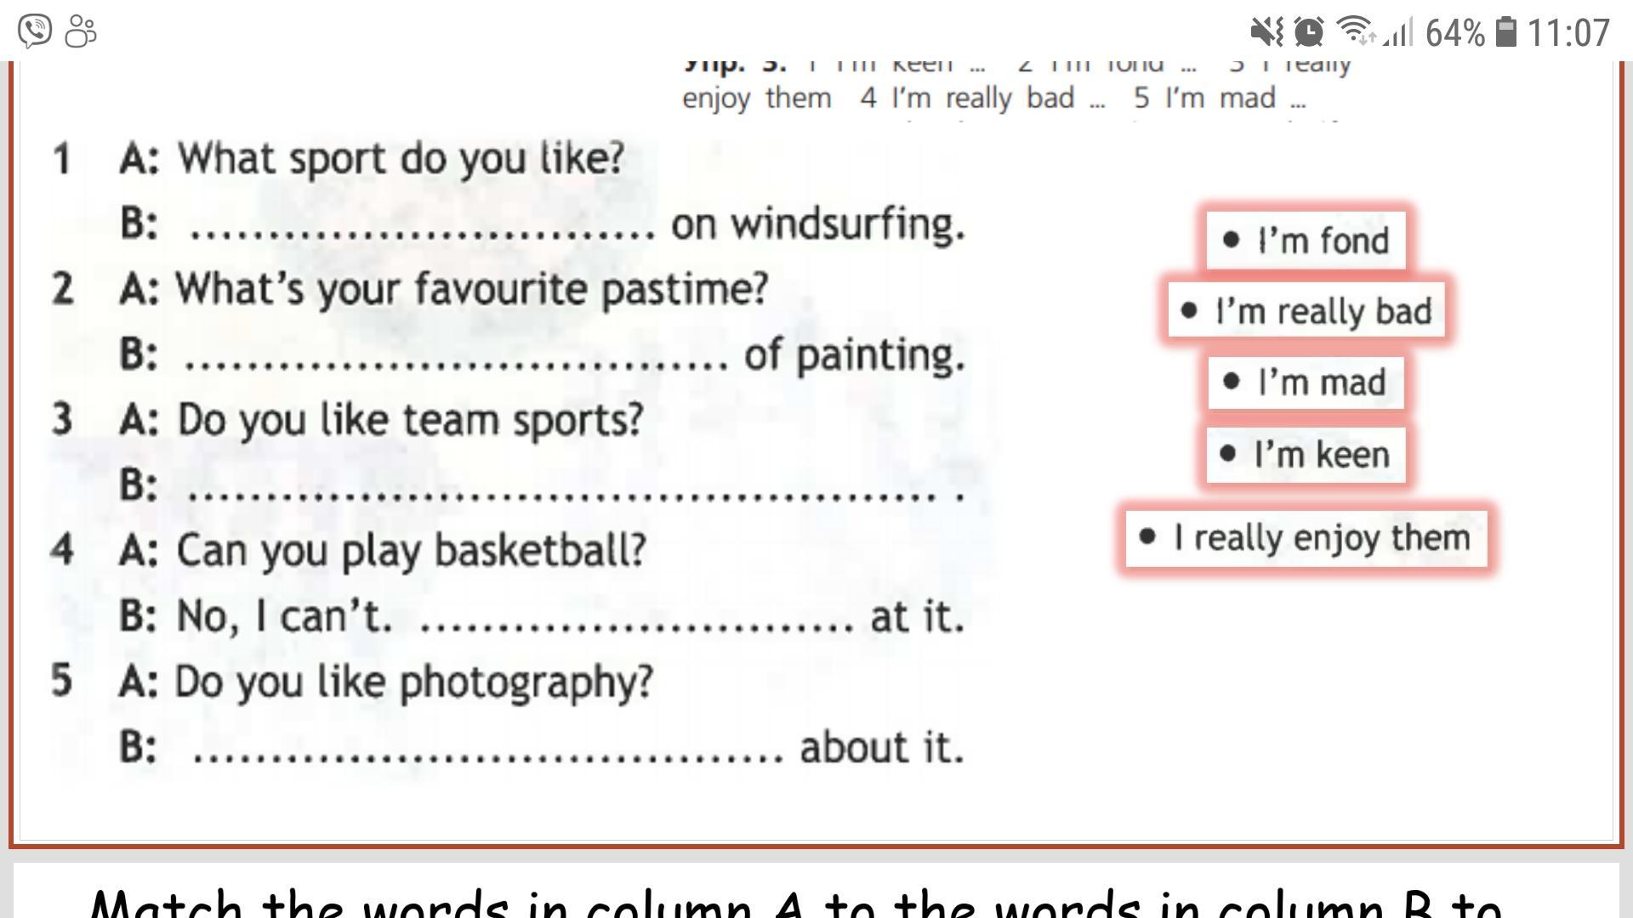Select the "I'm keen" phrase box
The image size is (1633, 918).
click(1306, 455)
